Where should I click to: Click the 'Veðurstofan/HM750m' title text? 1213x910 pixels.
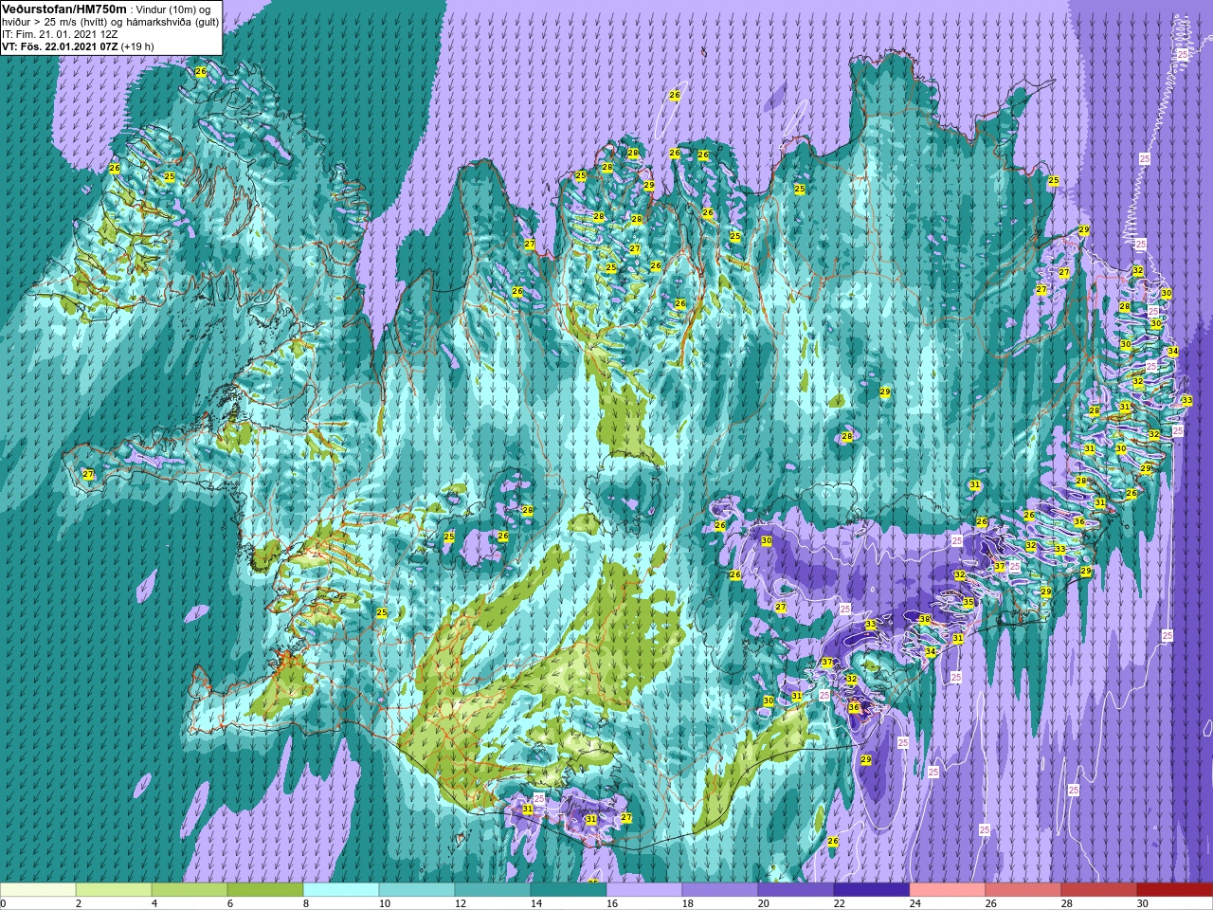coord(64,9)
